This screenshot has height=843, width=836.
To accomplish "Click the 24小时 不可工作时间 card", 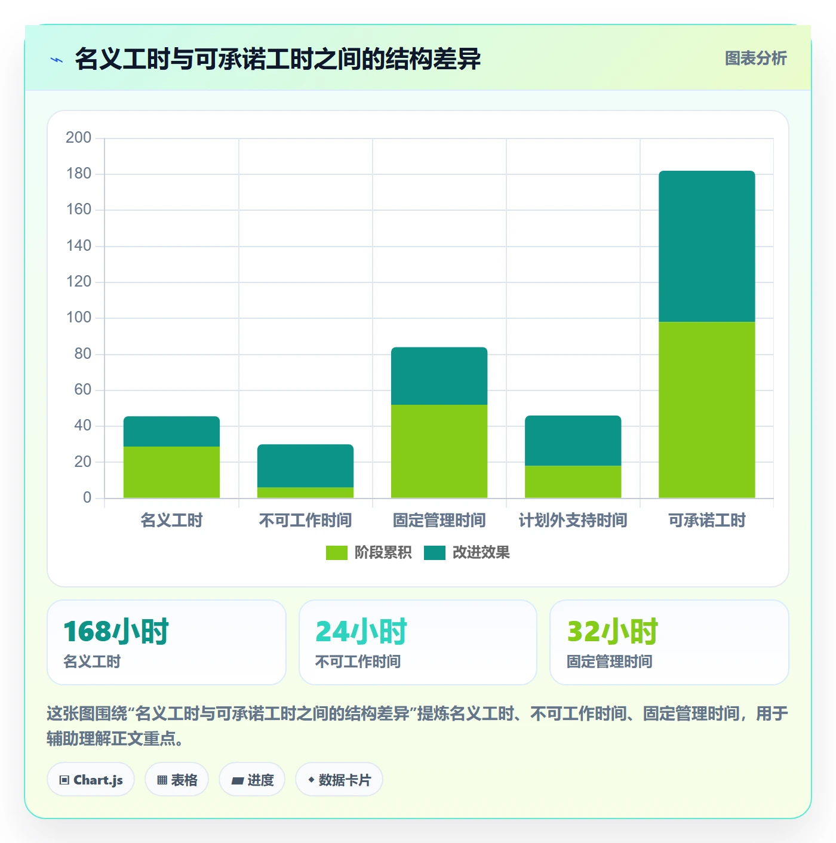I will (x=418, y=642).
